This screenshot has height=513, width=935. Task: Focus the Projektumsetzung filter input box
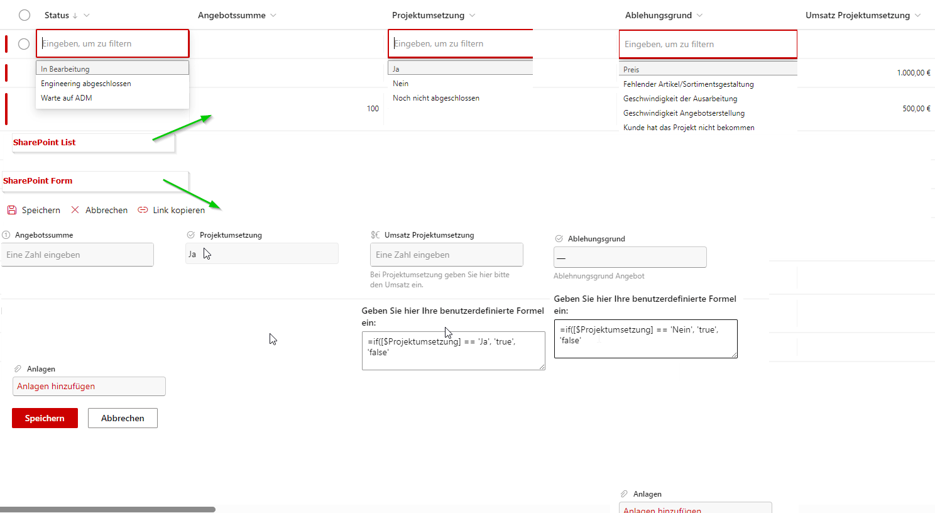(461, 43)
